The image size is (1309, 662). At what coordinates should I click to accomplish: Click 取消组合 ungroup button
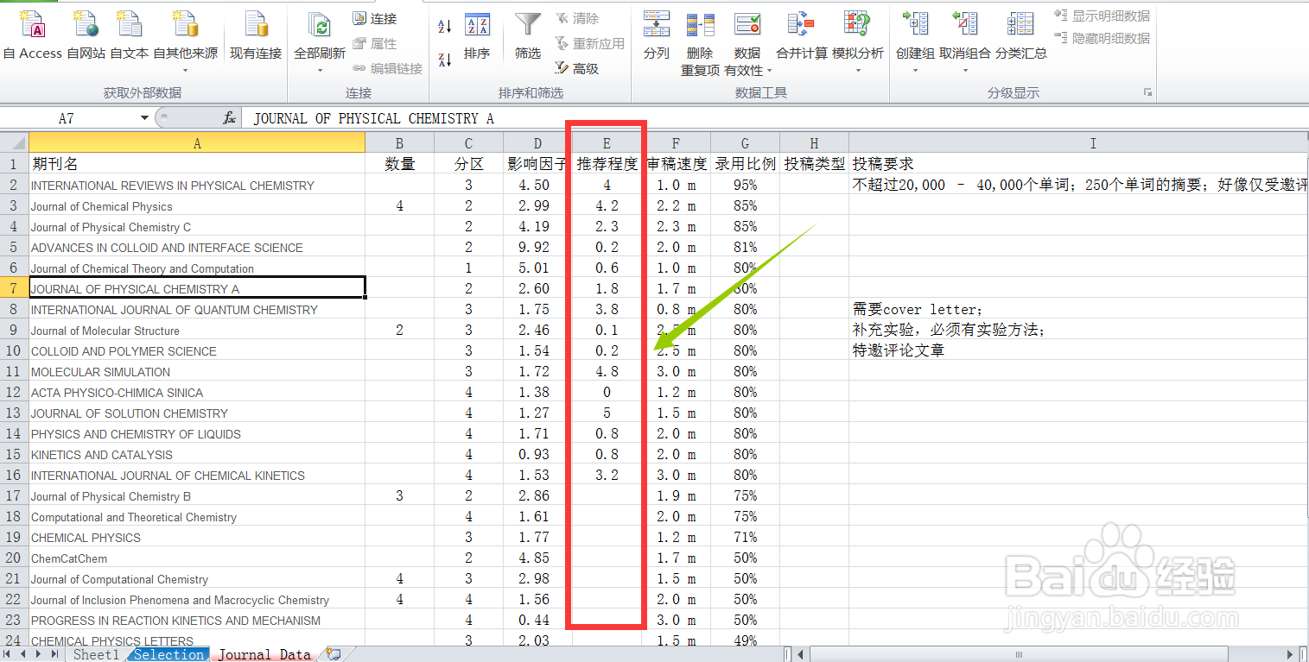click(x=965, y=41)
